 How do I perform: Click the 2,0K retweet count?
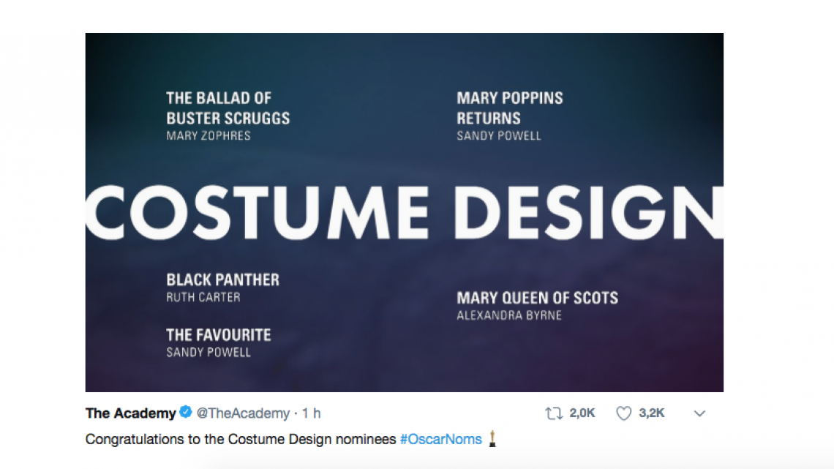click(582, 413)
